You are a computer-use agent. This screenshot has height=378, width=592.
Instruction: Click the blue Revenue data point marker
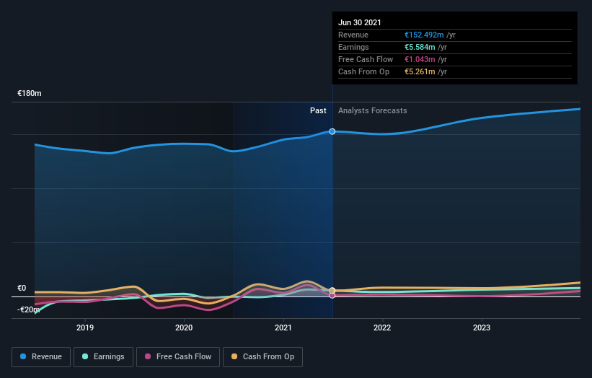[x=332, y=131]
